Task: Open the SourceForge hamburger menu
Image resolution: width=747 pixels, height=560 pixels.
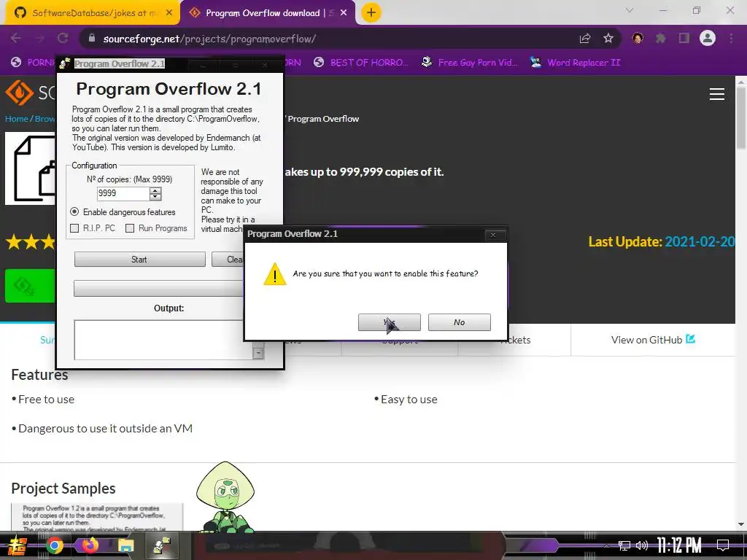Action: coord(717,94)
